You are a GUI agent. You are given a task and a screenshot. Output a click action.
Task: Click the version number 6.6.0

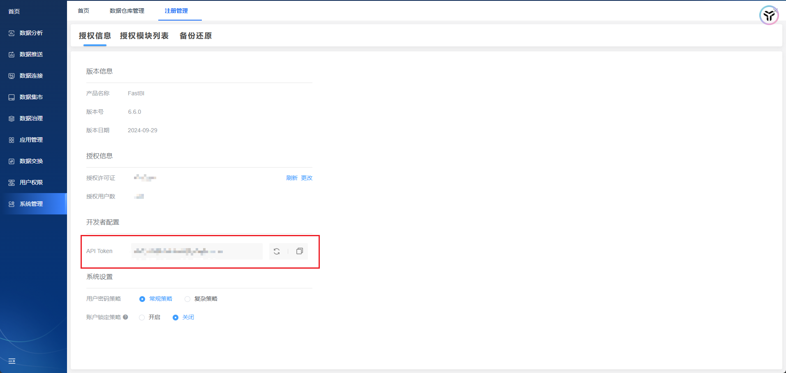click(134, 112)
